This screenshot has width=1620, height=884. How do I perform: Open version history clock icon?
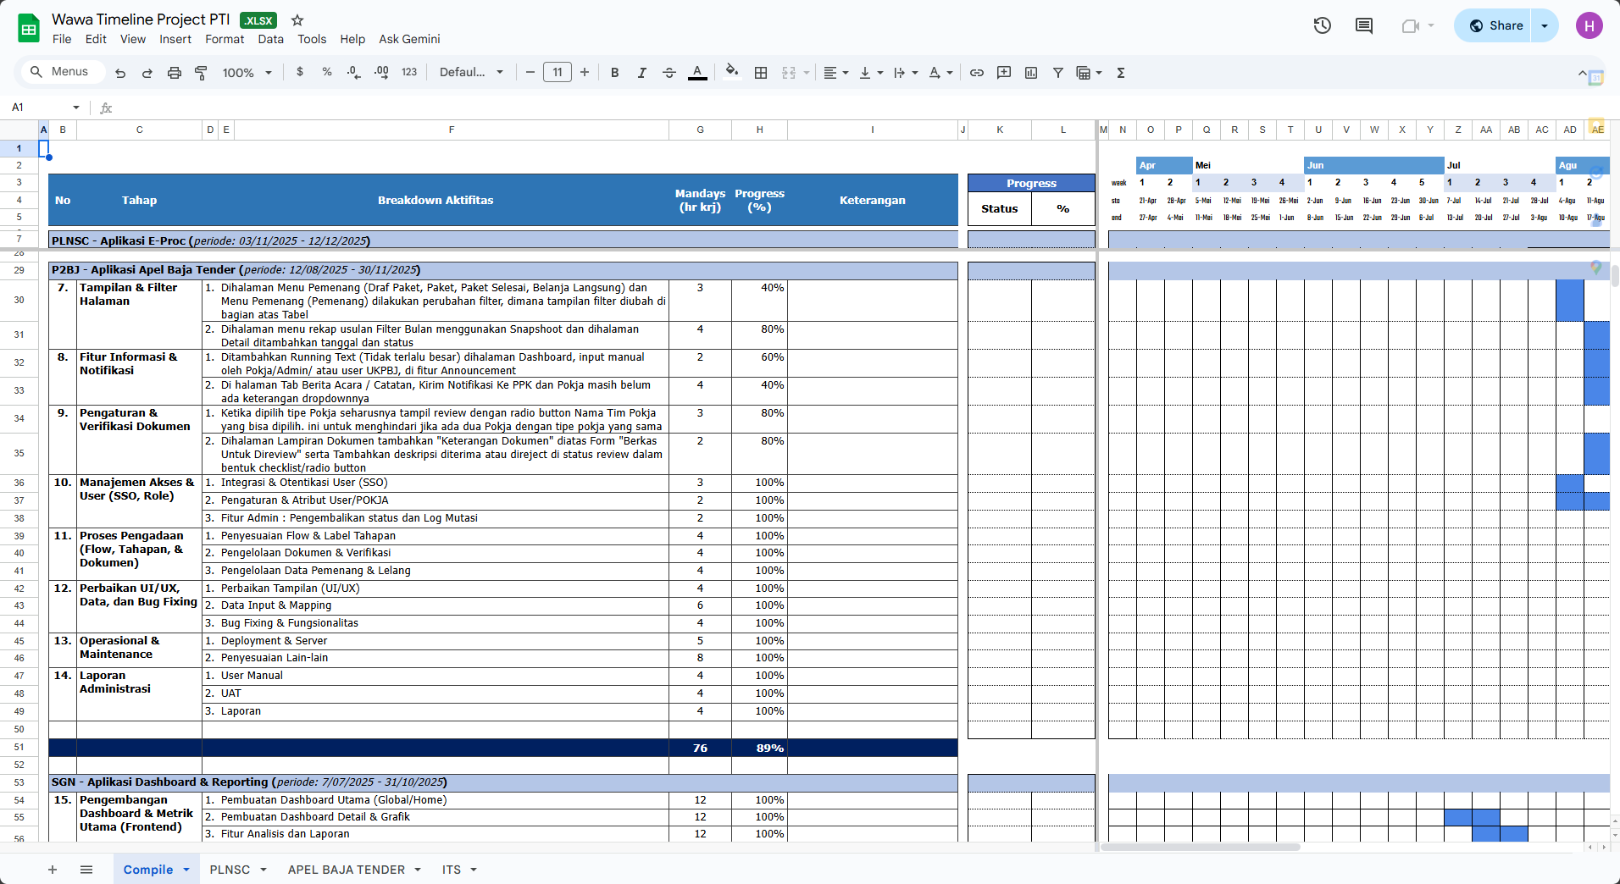(x=1322, y=25)
